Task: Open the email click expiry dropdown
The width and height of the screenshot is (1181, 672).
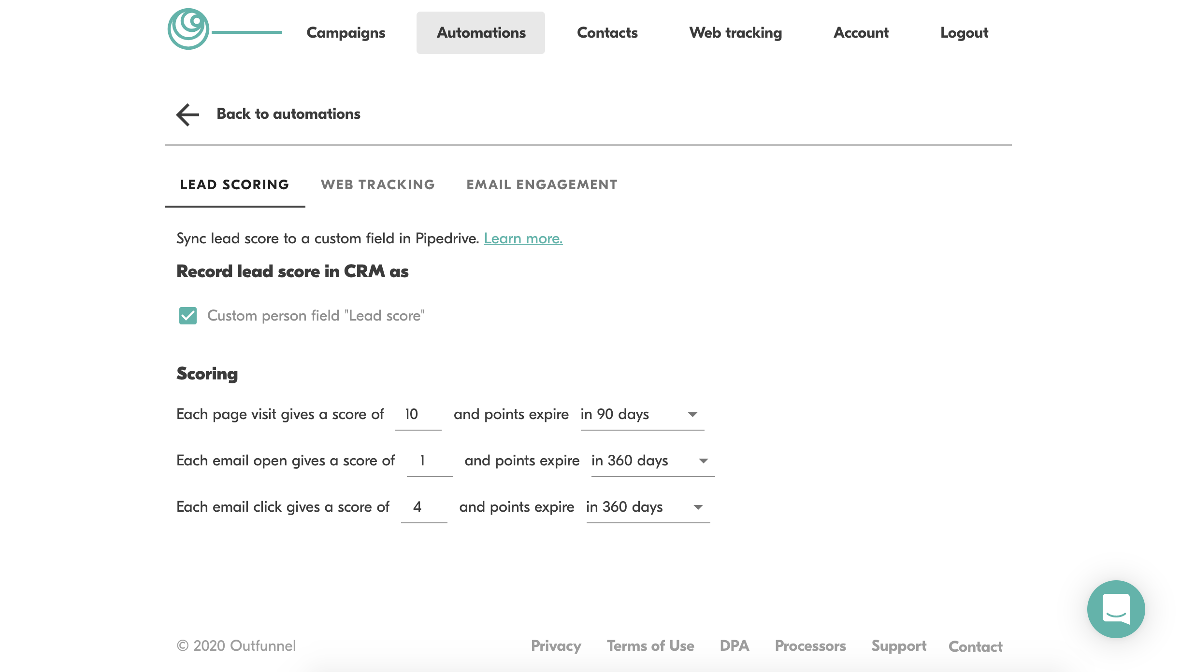Action: [x=648, y=507]
